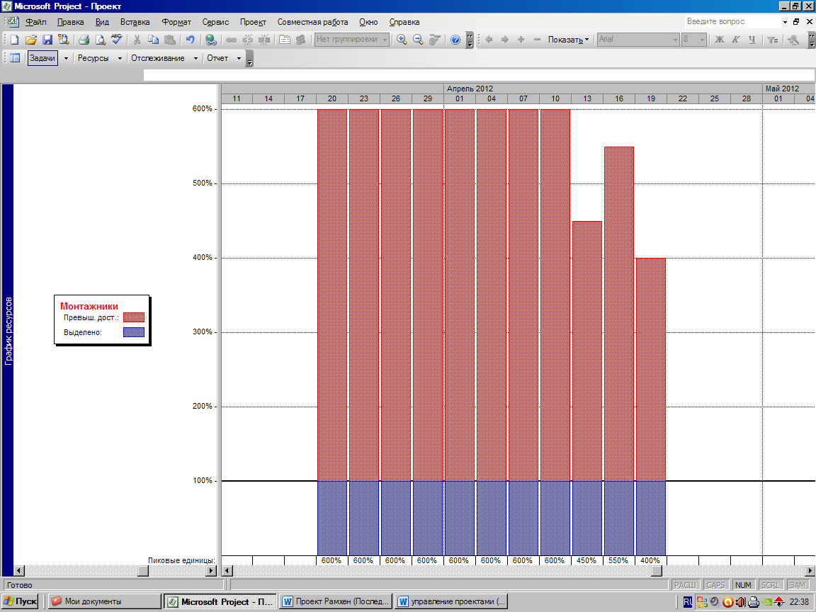
Task: Open the Arial font dropdown
Action: pyautogui.click(x=675, y=40)
